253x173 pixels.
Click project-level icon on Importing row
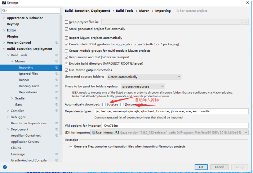pyautogui.click(x=57, y=67)
